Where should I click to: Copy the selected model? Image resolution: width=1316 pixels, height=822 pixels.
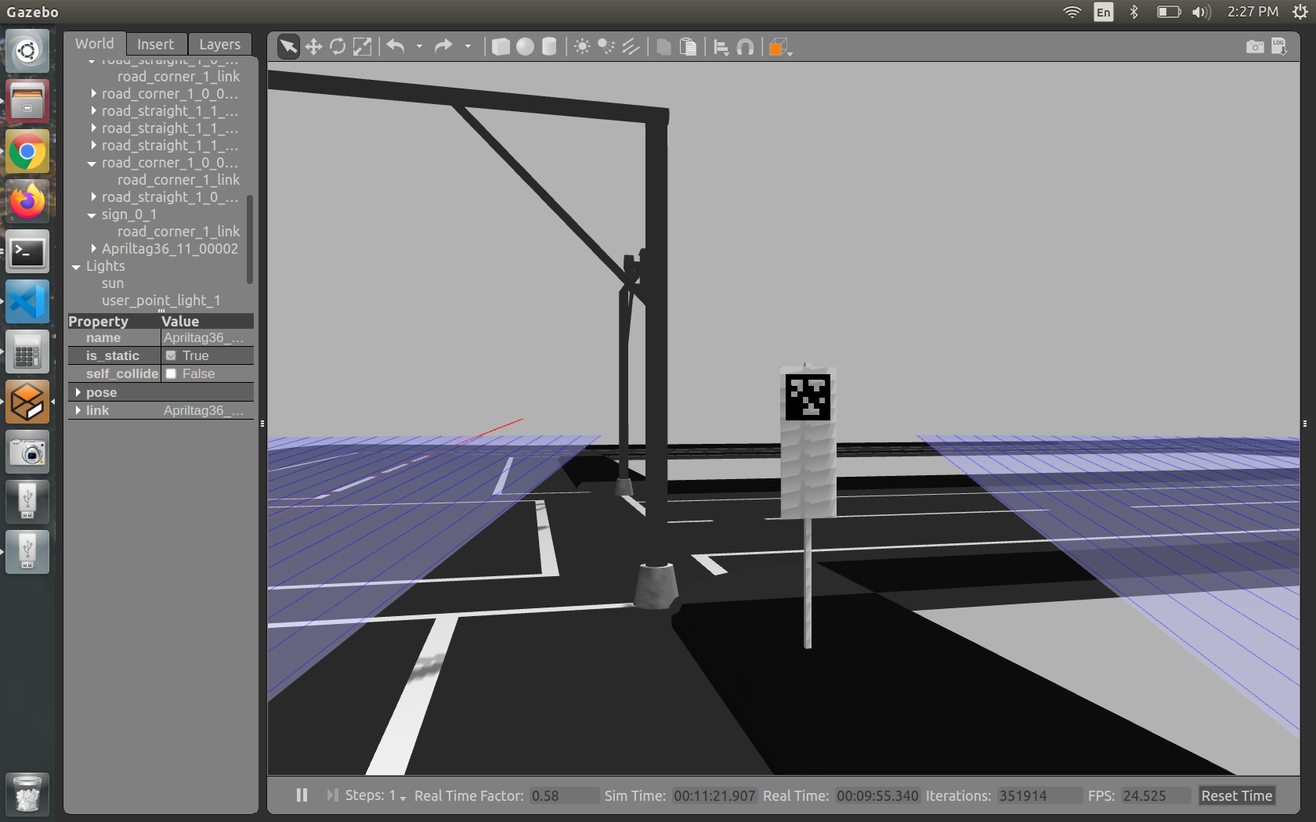click(663, 47)
